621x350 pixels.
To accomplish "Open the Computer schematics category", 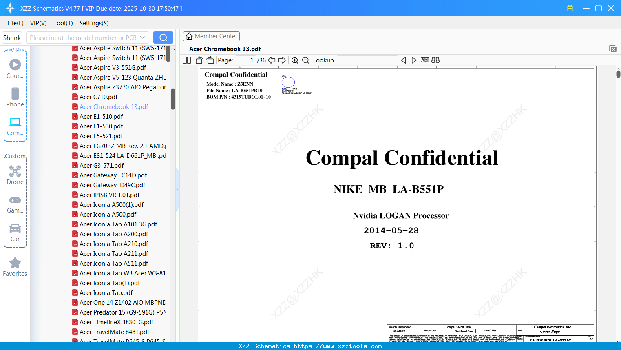I will click(15, 126).
